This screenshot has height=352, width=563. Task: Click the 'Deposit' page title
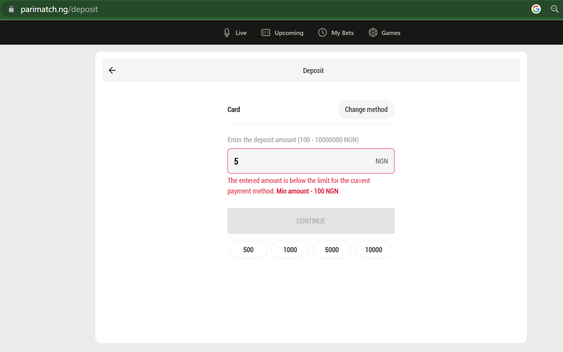(x=313, y=70)
